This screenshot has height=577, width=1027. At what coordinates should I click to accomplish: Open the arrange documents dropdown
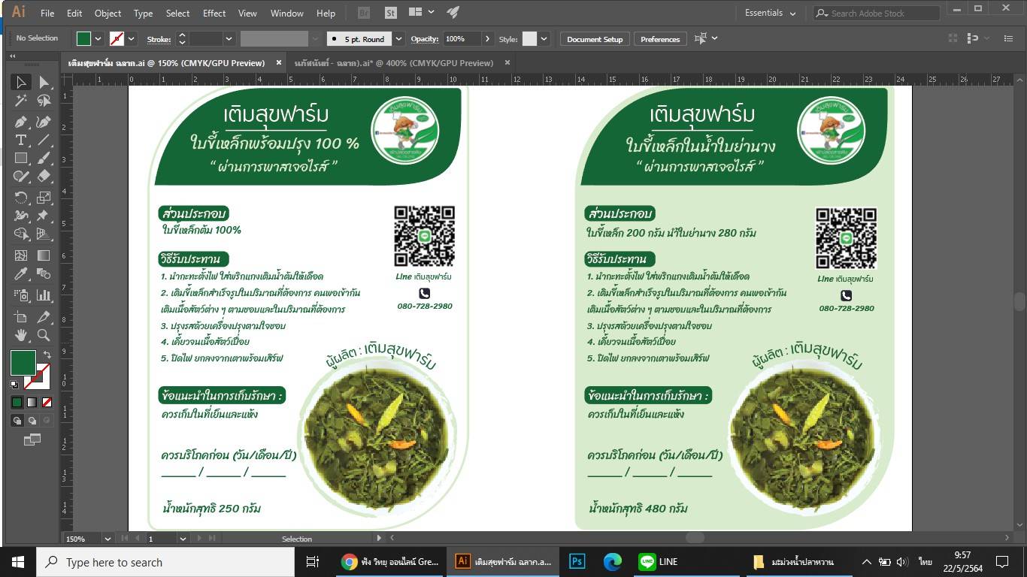pyautogui.click(x=422, y=12)
